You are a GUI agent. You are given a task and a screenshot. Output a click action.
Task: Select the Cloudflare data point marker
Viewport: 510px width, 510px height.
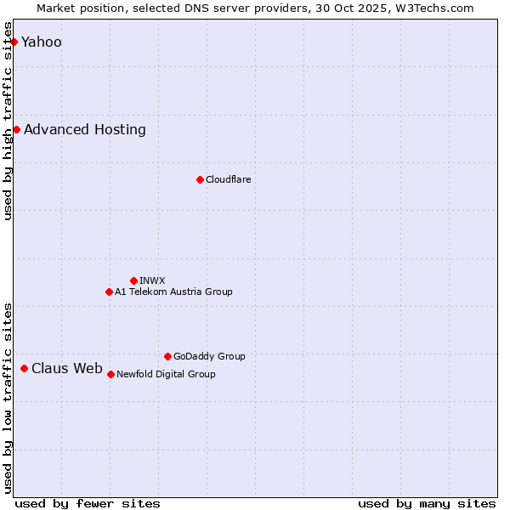click(x=200, y=179)
